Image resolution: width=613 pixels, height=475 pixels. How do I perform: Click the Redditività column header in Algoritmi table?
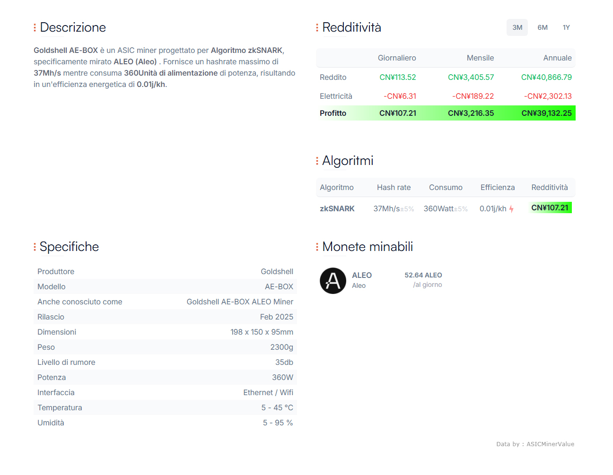(x=550, y=187)
